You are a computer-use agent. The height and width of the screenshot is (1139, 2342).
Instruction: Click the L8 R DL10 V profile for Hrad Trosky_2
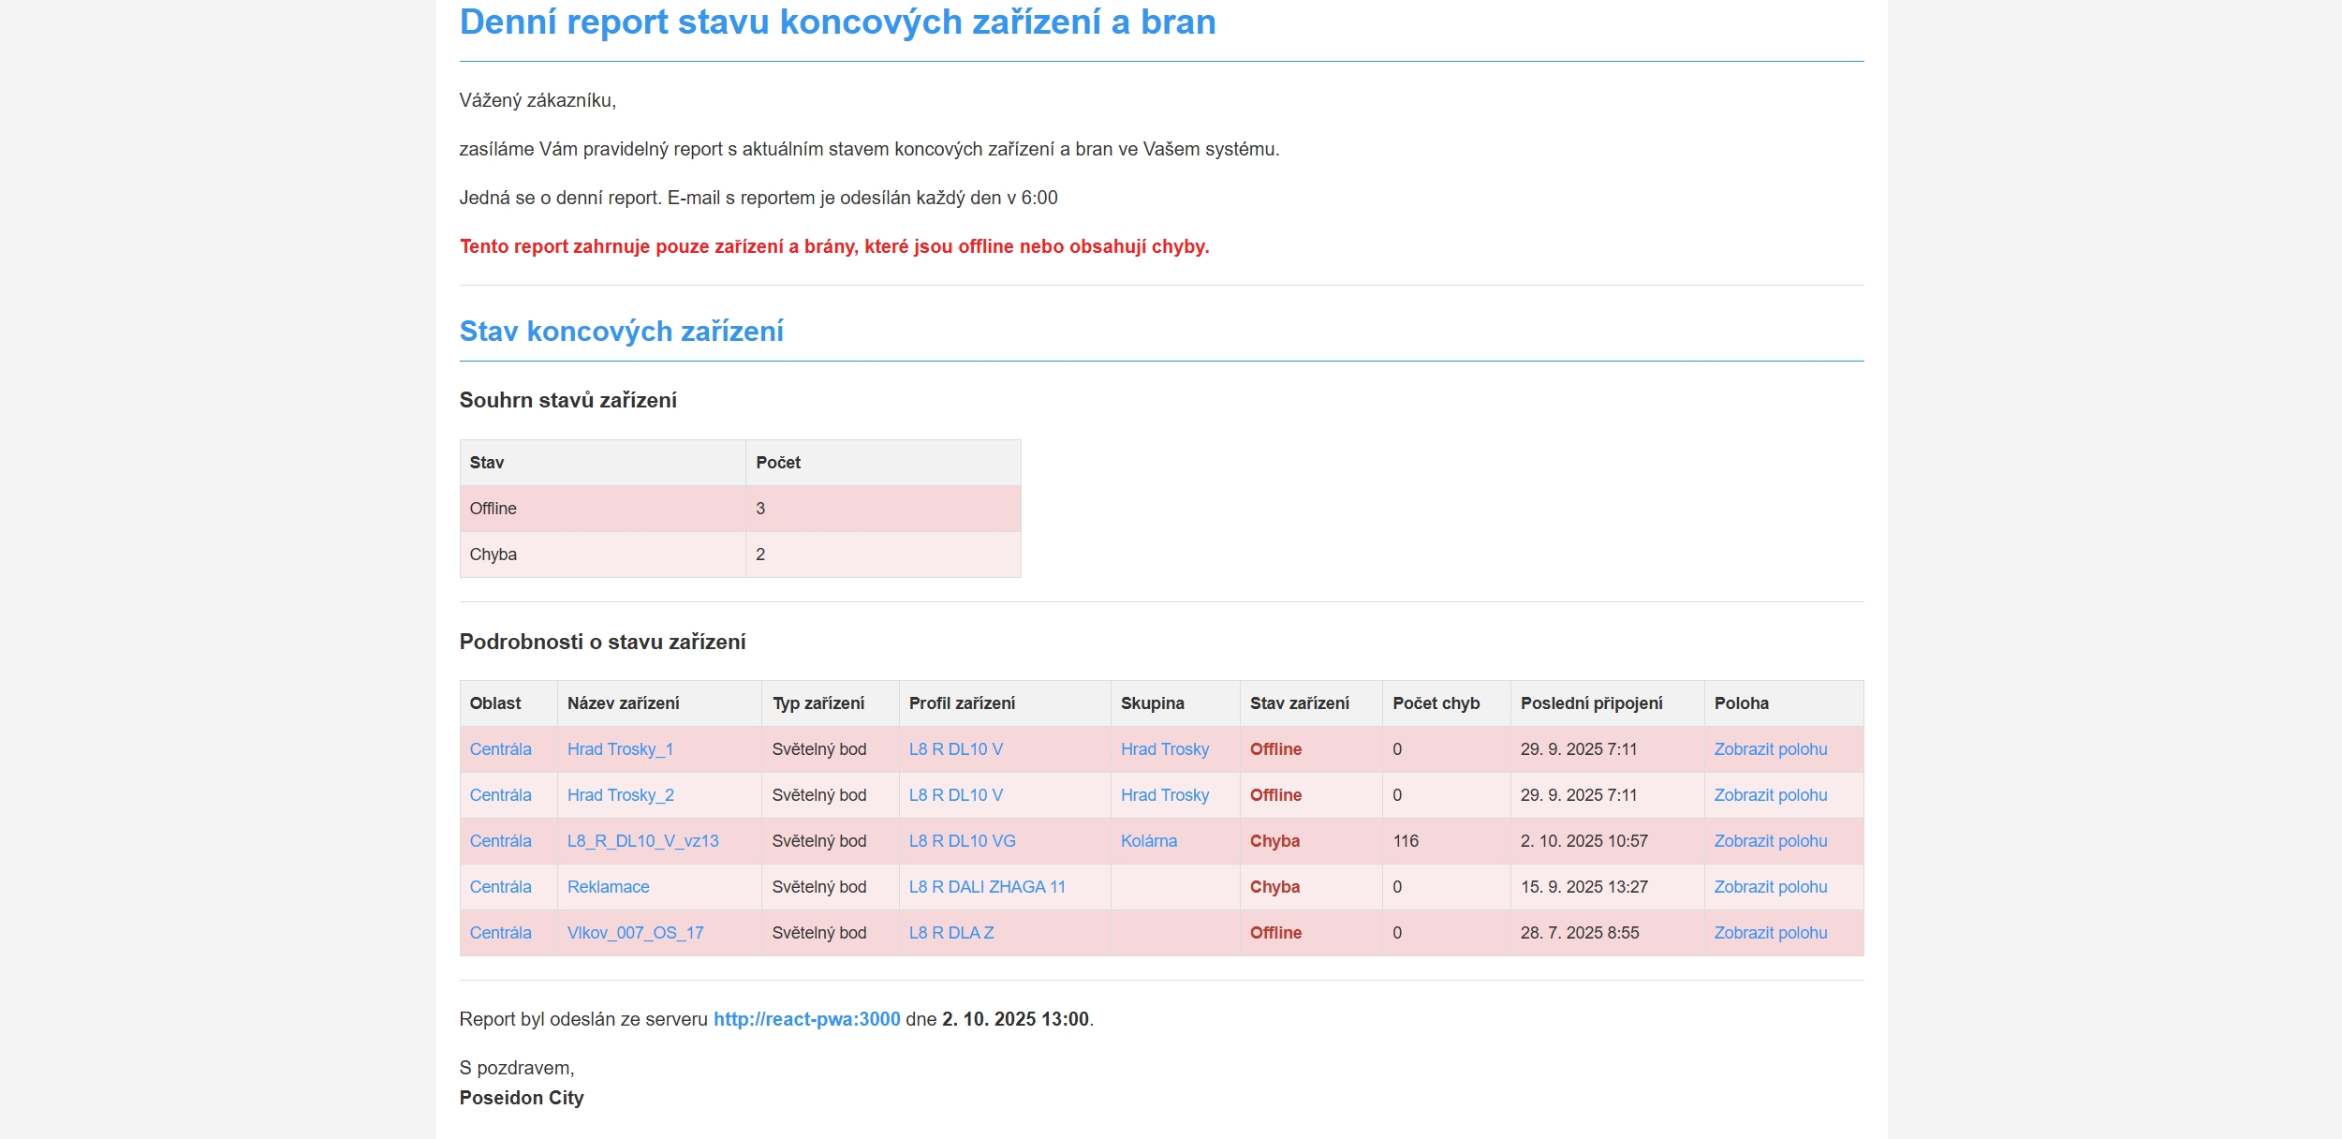tap(955, 795)
